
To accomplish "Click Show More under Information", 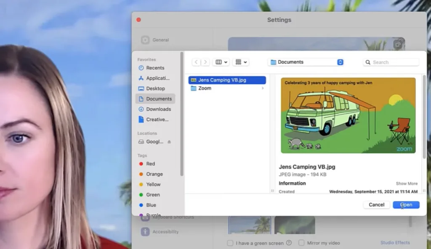I will pyautogui.click(x=407, y=183).
